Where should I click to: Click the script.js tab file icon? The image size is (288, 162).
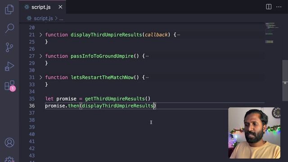[27, 7]
